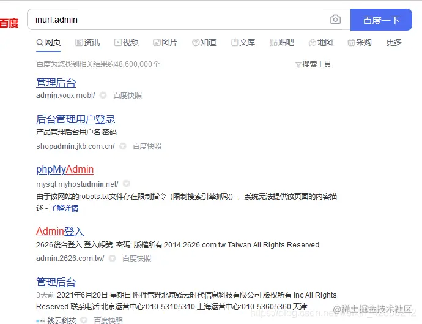Select the 网页 tab
422x324 pixels.
(x=48, y=42)
